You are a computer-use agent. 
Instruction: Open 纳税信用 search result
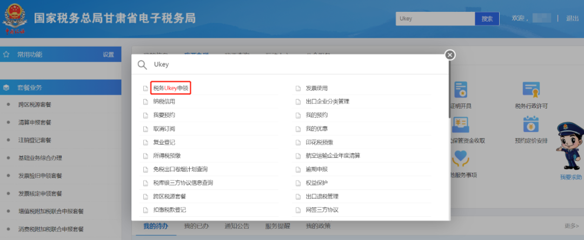click(164, 102)
